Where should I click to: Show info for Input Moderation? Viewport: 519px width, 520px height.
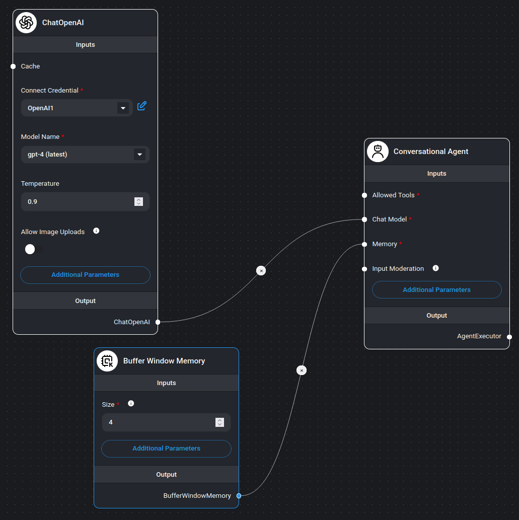[x=436, y=268]
